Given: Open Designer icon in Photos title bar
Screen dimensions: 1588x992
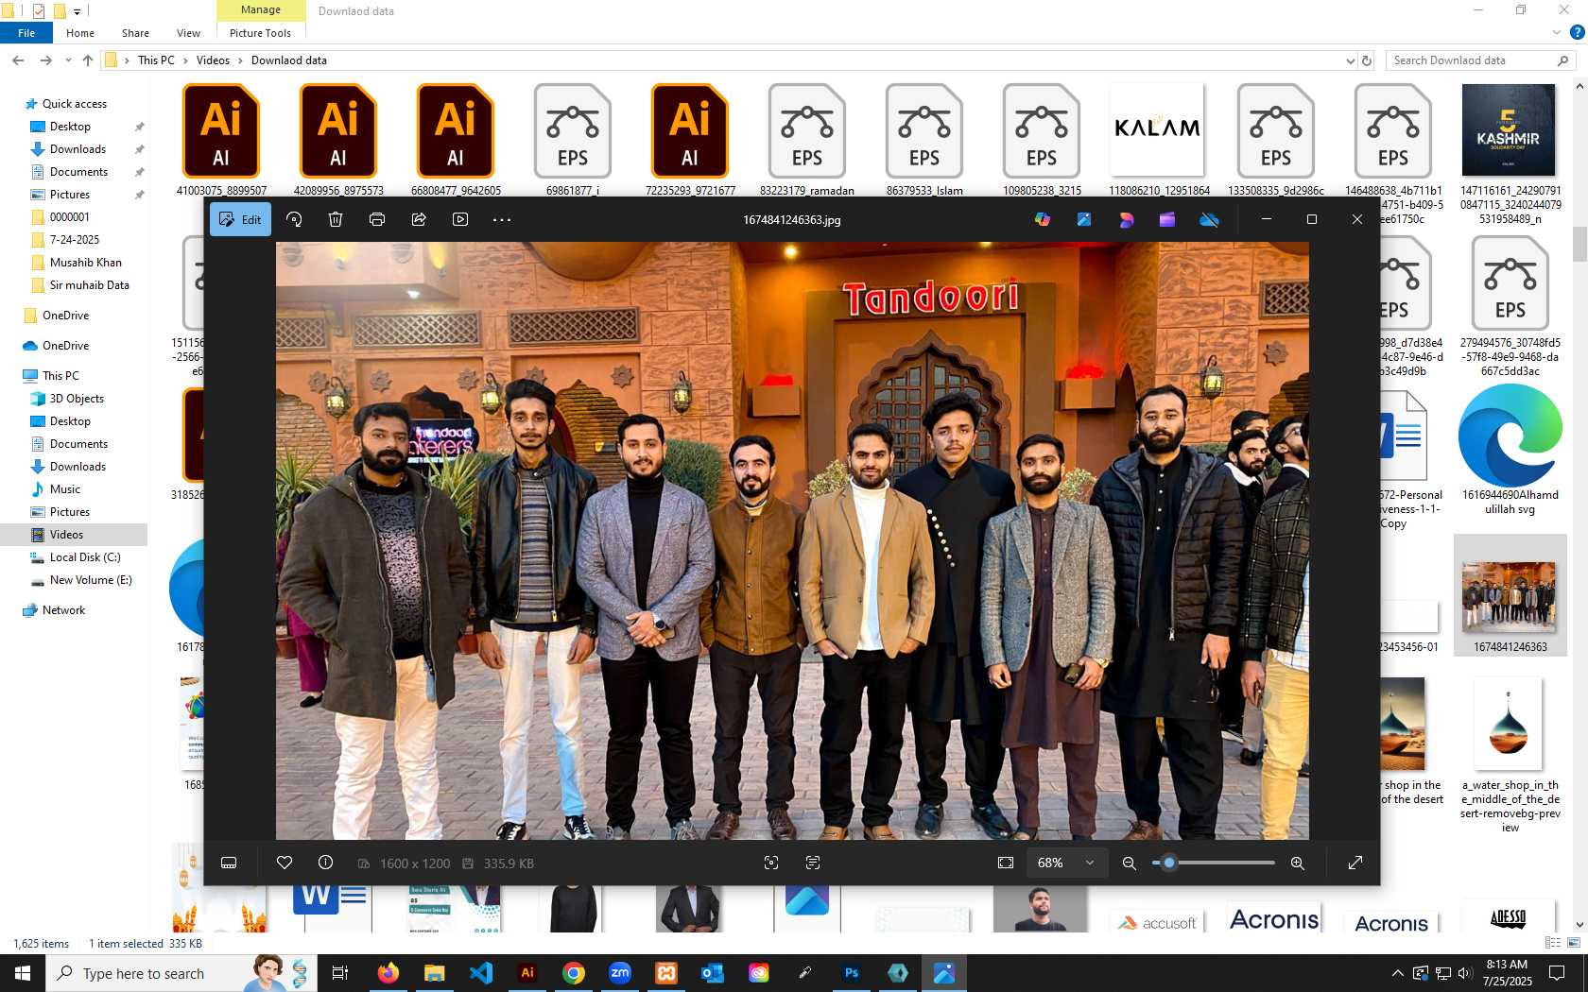Looking at the screenshot, I should click(1126, 219).
